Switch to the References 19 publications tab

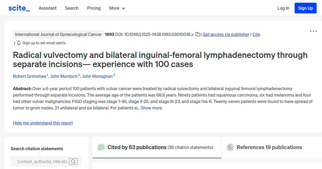269,147
